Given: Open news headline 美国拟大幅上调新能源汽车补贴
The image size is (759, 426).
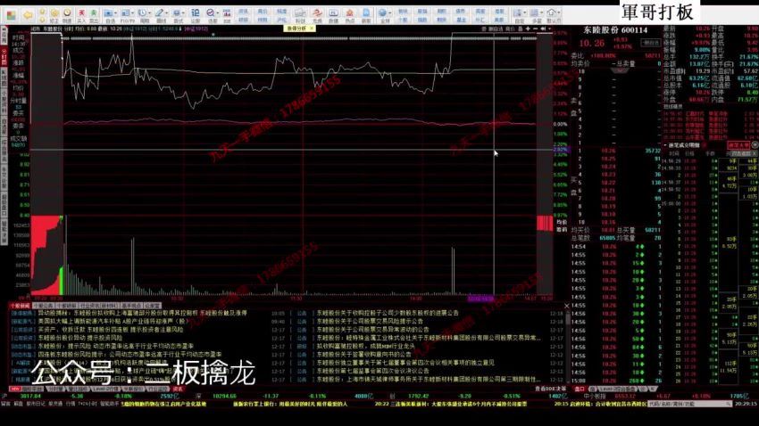Looking at the screenshot, I should pos(113,321).
